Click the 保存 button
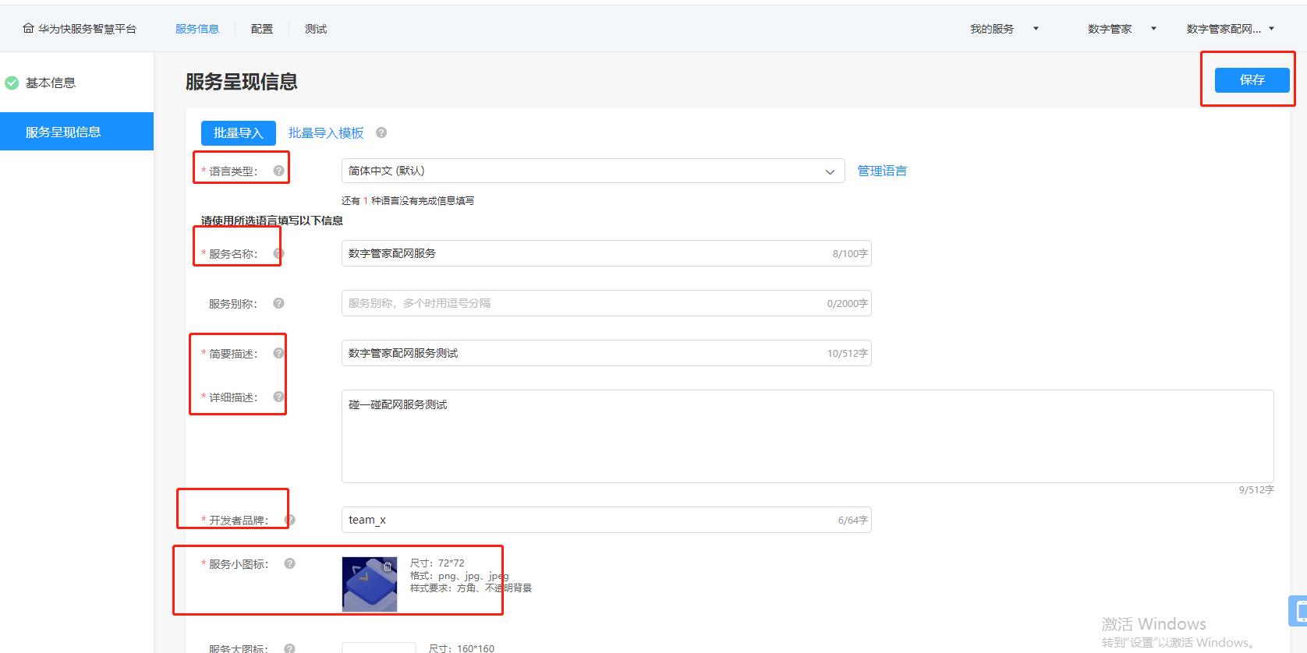 (x=1252, y=79)
